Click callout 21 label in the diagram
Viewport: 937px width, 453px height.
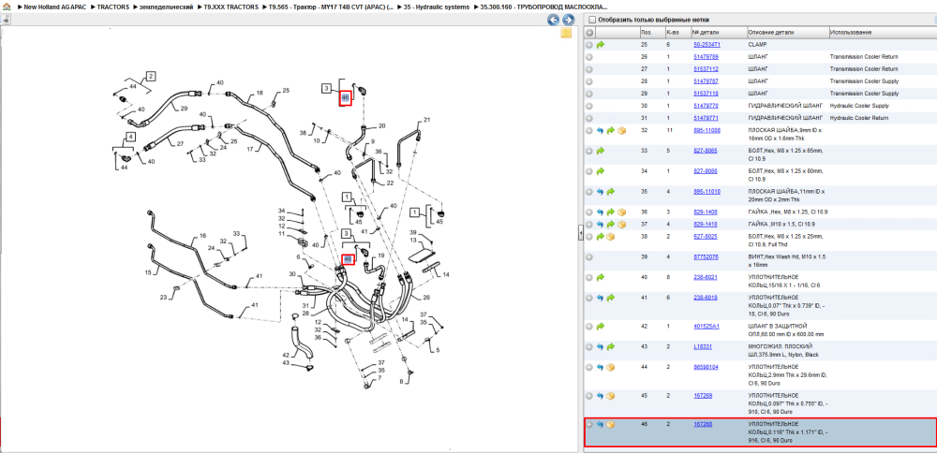426,120
